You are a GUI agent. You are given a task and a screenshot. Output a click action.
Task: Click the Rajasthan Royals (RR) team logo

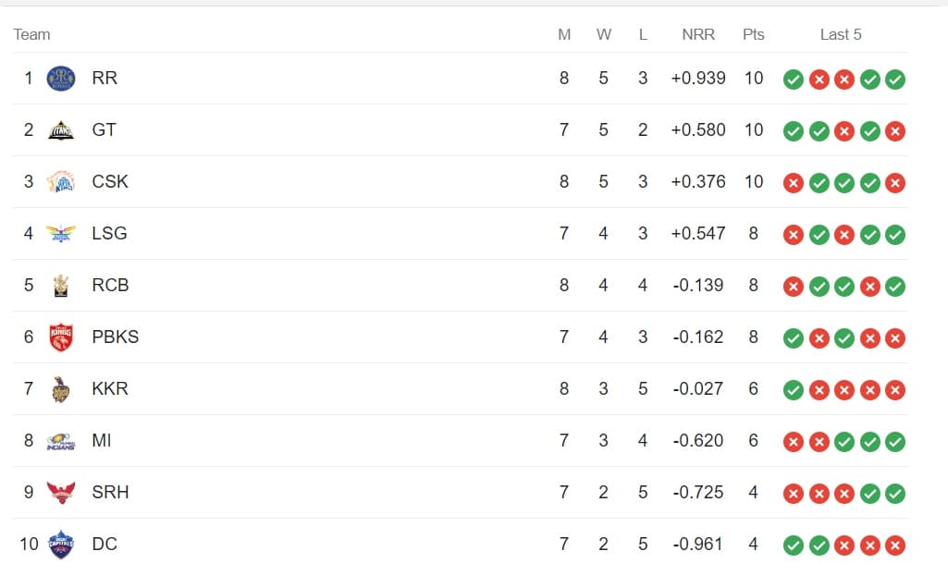click(61, 79)
